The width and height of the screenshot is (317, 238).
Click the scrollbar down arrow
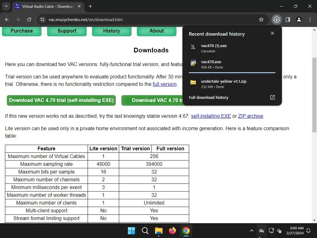pyautogui.click(x=314, y=220)
